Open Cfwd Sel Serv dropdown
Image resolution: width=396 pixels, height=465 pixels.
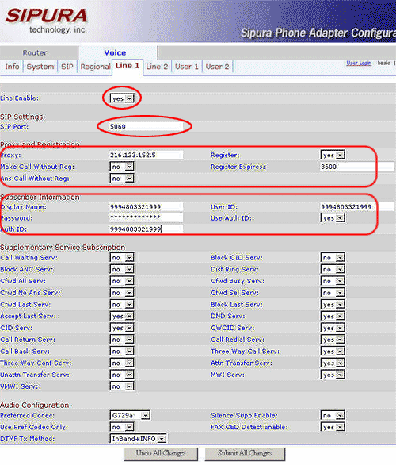pyautogui.click(x=333, y=293)
